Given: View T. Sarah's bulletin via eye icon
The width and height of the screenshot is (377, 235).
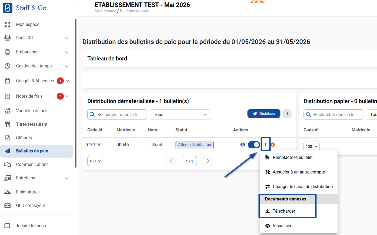Looking at the screenshot, I should (x=243, y=145).
